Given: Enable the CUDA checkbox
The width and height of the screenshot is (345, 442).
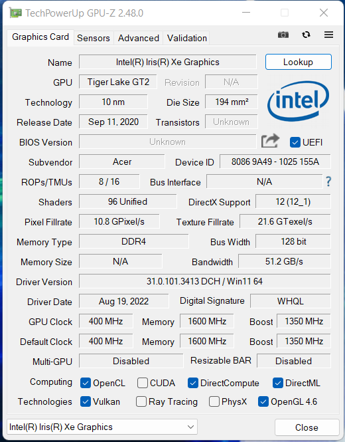Looking at the screenshot, I should pos(143,383).
